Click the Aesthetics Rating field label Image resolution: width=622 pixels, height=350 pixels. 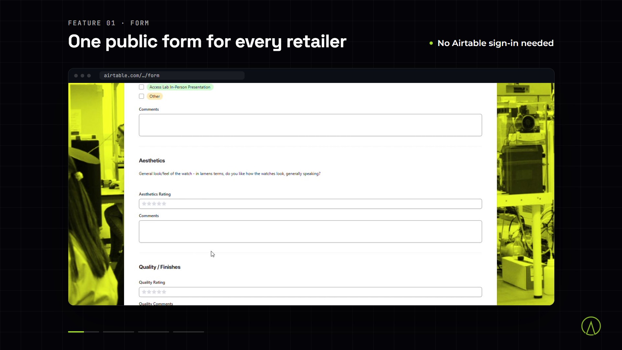pyautogui.click(x=155, y=194)
